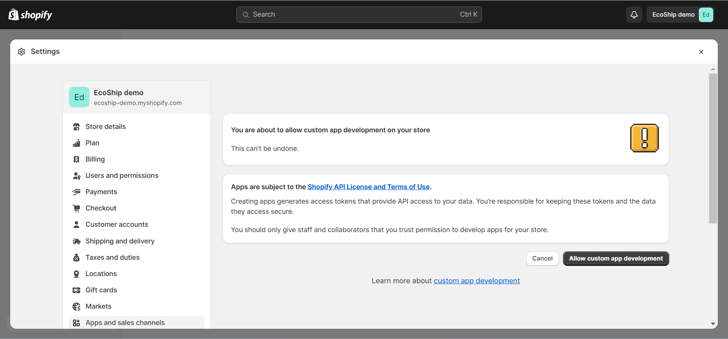Open Apps and sales channels
This screenshot has height=339, width=728.
tap(136, 323)
